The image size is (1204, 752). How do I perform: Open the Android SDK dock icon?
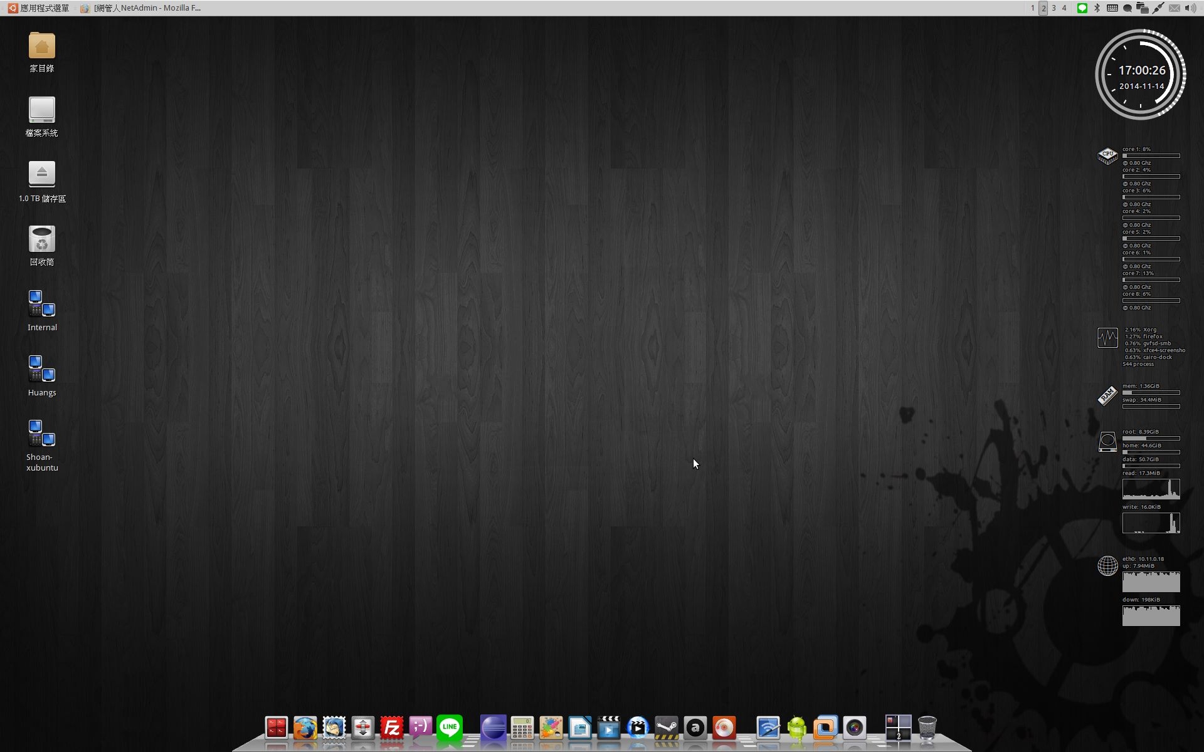(x=797, y=728)
